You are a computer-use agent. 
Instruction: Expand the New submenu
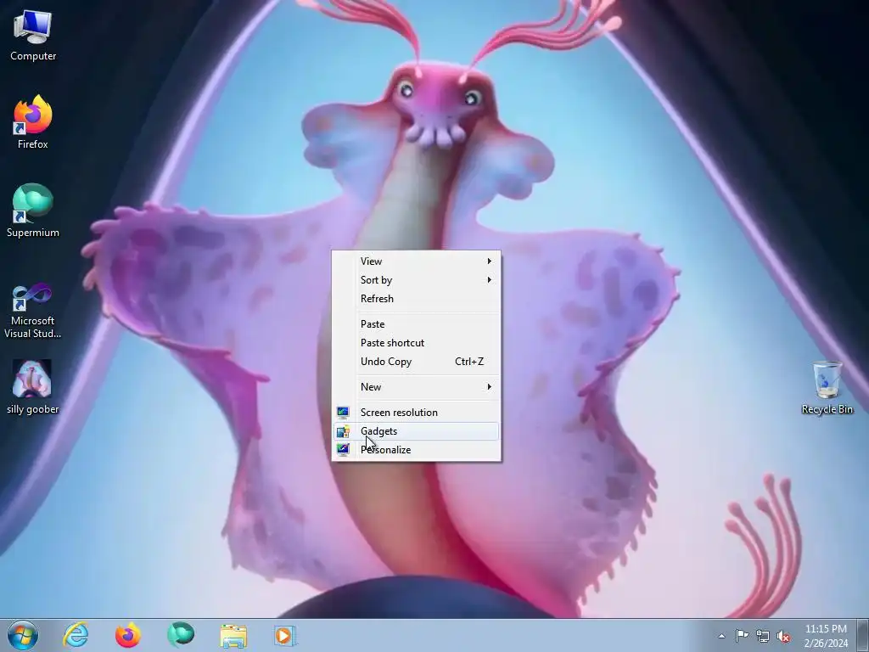pos(416,387)
